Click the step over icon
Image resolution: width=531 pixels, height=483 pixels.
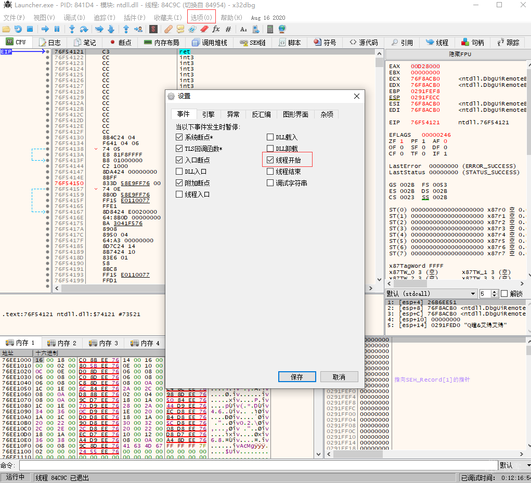pyautogui.click(x=83, y=29)
